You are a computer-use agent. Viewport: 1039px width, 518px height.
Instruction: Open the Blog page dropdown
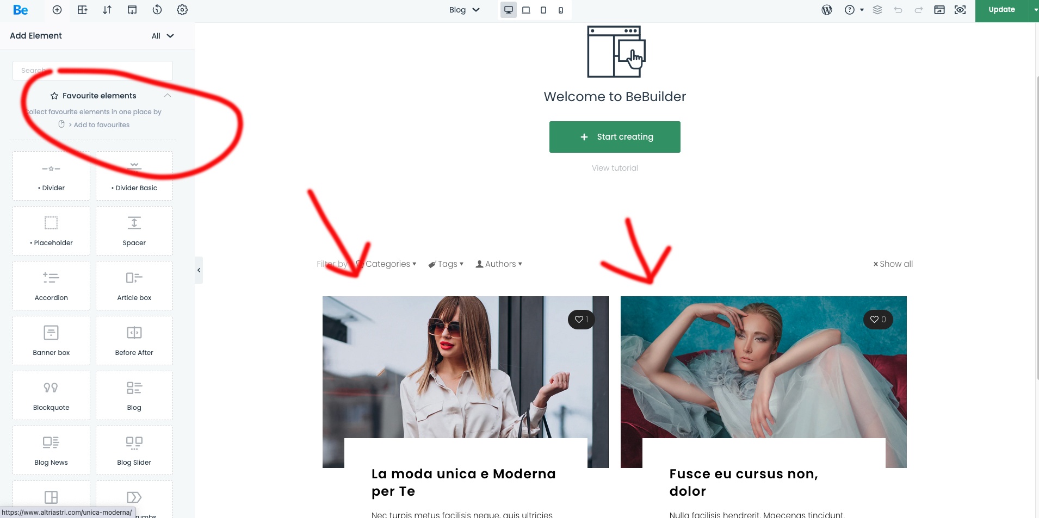(464, 10)
